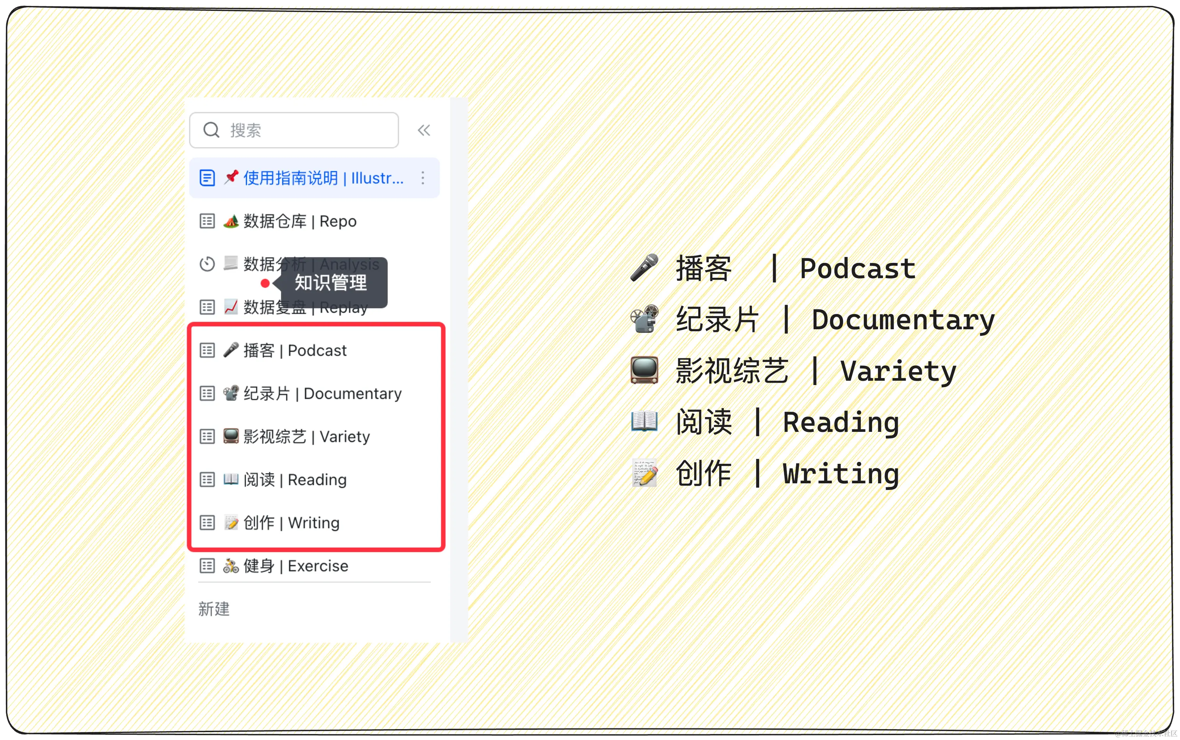
Task: Click 新建 to create new view
Action: 214,609
